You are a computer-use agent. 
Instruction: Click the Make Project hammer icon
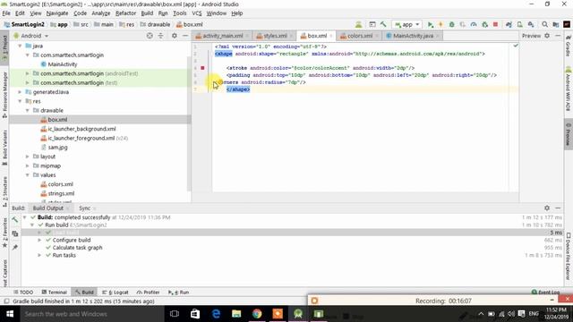pyautogui.click(x=383, y=24)
